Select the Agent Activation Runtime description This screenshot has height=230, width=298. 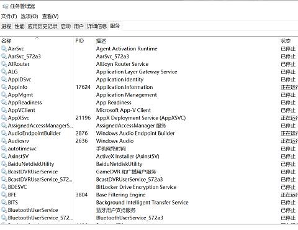click(x=127, y=48)
